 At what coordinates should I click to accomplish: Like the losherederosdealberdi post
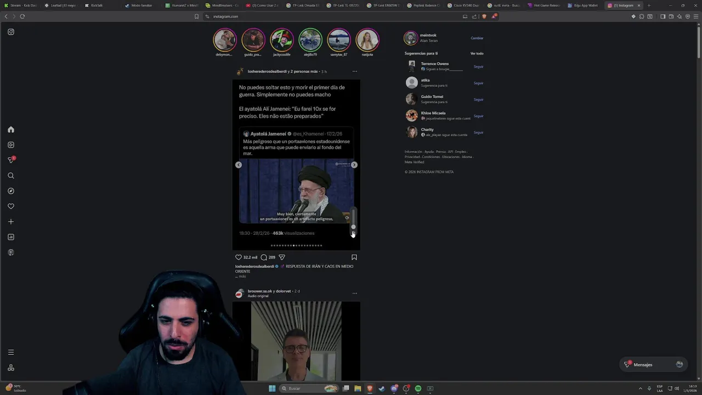239,257
